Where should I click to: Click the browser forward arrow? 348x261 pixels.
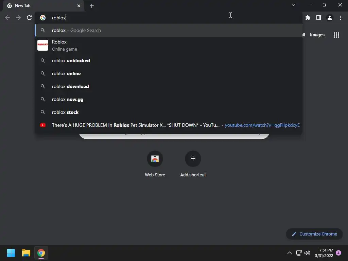(x=18, y=18)
